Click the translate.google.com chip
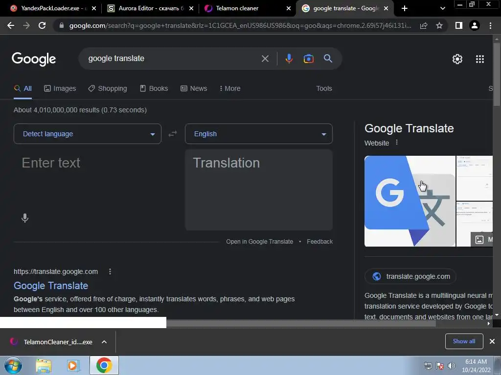This screenshot has height=375, width=501. (410, 276)
